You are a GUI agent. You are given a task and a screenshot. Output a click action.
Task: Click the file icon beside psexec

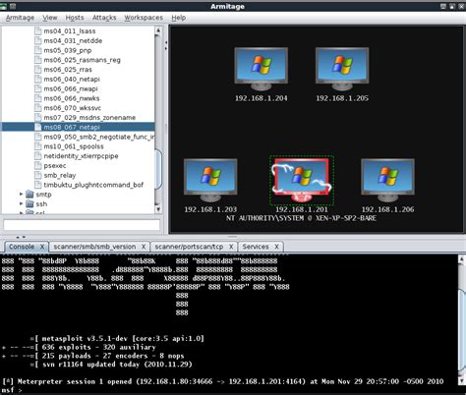pyautogui.click(x=38, y=166)
